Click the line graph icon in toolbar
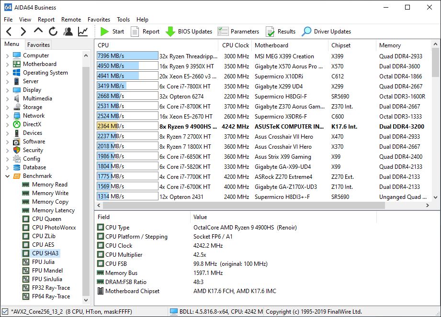 tap(83, 32)
